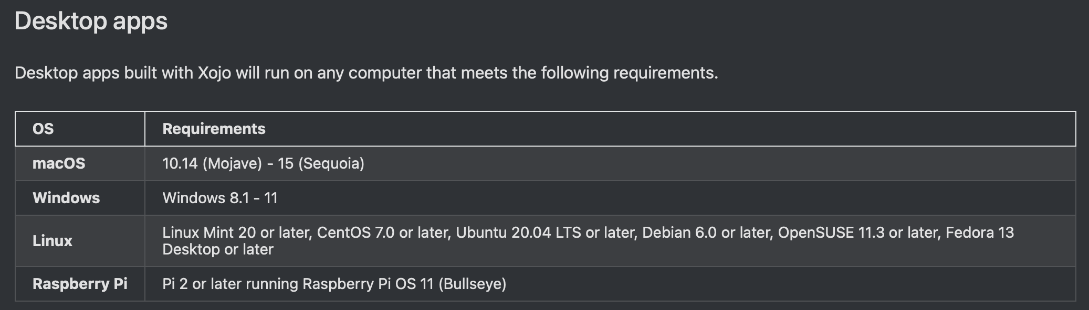Select the macOS row label
The width and height of the screenshot is (1089, 310).
59,163
